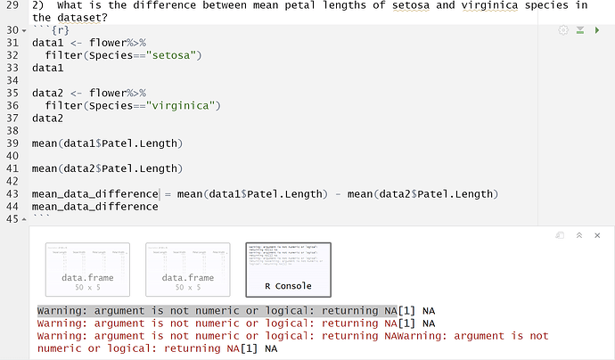
Task: Click on data1 <- flower%>% line
Action: [89, 43]
